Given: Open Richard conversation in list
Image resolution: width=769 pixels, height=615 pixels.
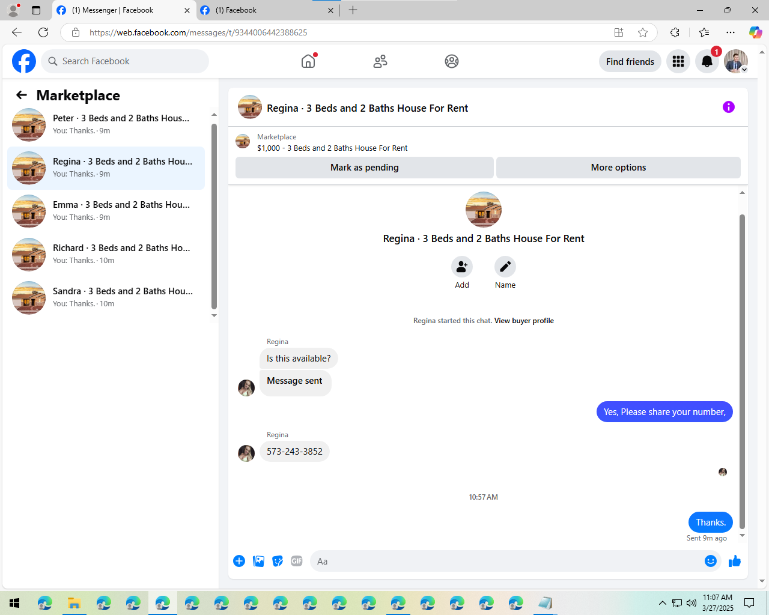Looking at the screenshot, I should coord(106,255).
